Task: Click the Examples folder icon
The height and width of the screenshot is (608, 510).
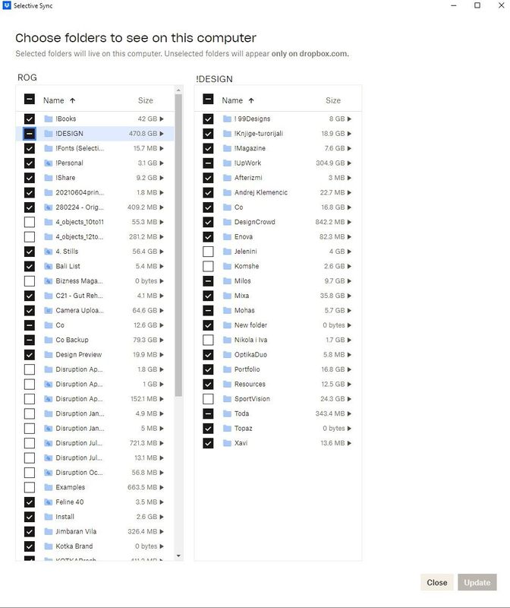Action: tap(49, 487)
